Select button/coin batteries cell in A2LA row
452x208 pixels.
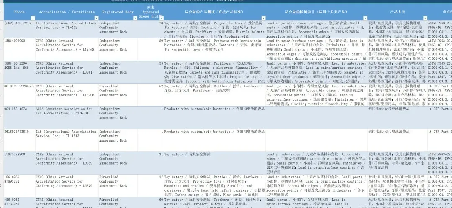coord(214,117)
